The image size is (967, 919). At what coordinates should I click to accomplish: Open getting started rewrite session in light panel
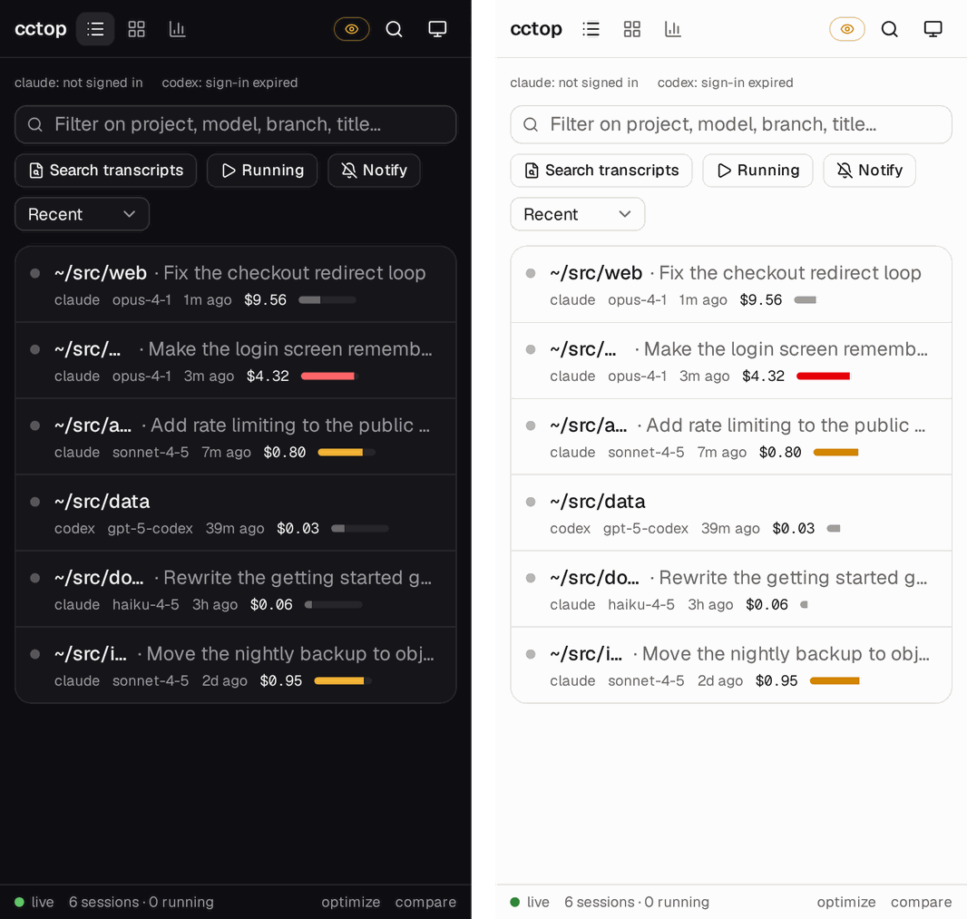(x=731, y=589)
